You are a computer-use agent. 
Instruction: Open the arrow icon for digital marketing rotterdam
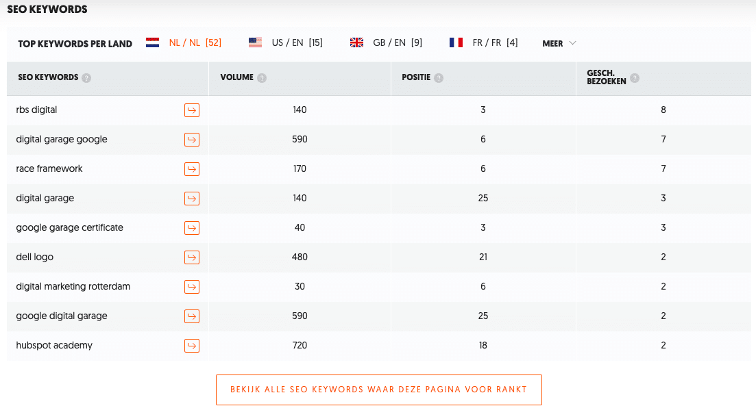pos(192,287)
